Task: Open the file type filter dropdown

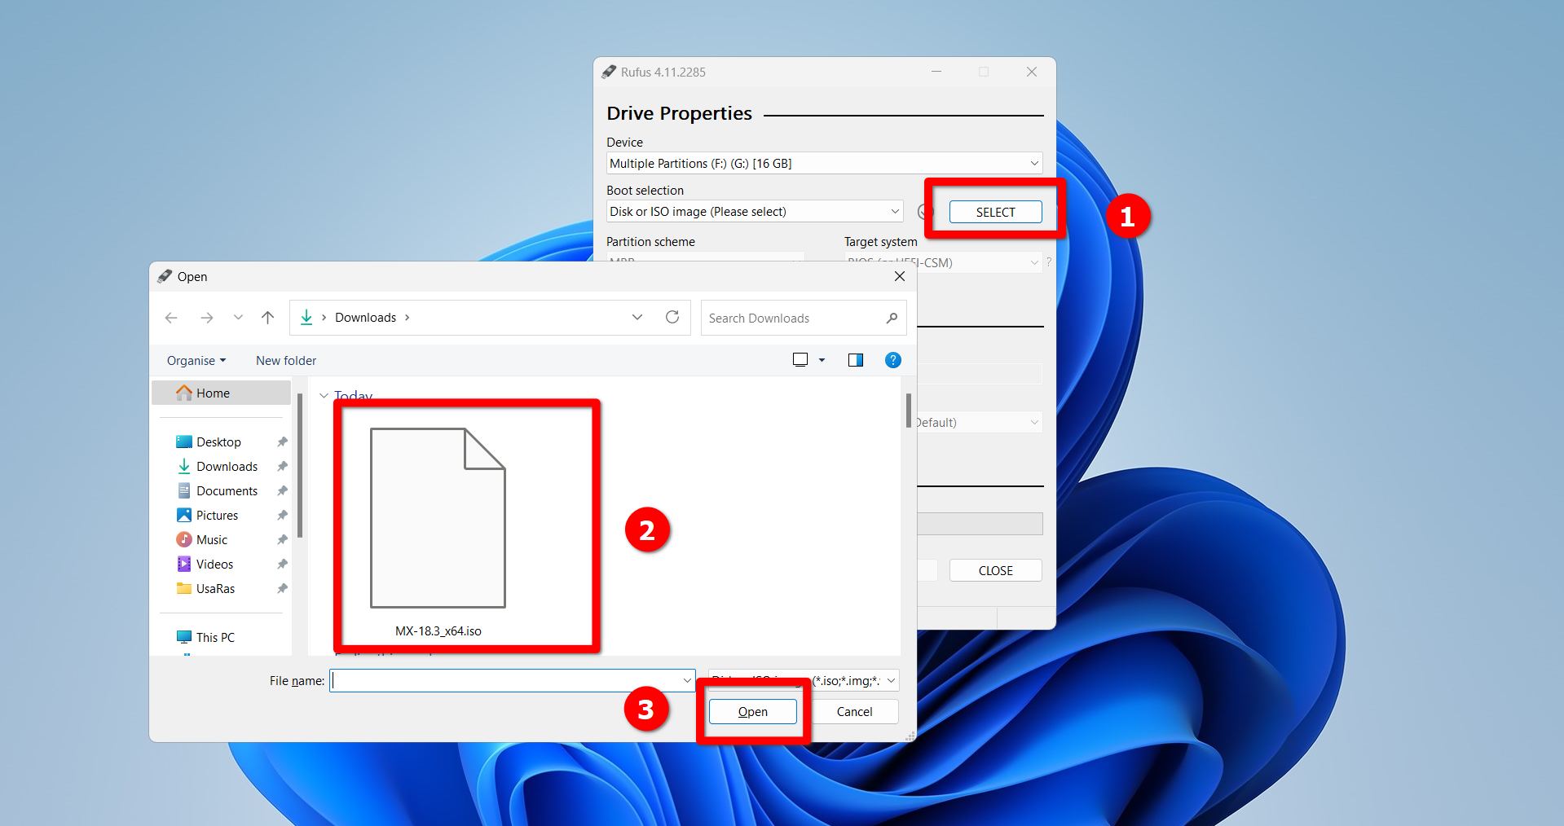Action: [804, 680]
